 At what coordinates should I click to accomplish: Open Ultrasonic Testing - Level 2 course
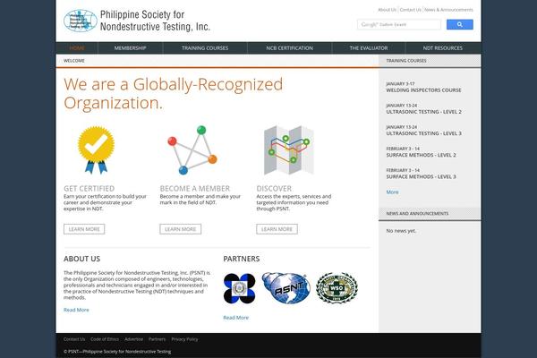click(423, 112)
